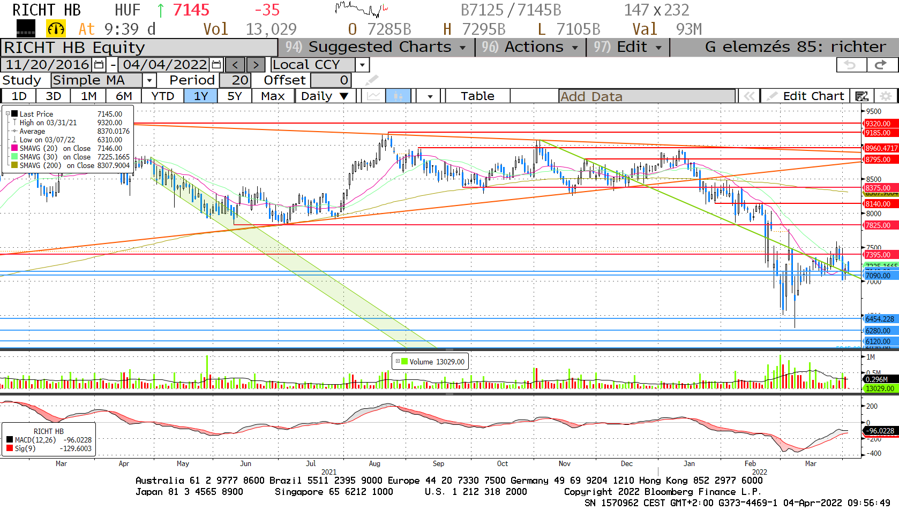This screenshot has width=899, height=526.
Task: Open Local CCY currency dropdown
Action: (x=363, y=65)
